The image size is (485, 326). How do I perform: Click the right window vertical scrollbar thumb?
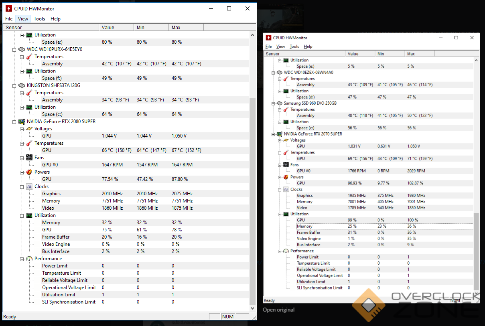point(476,251)
